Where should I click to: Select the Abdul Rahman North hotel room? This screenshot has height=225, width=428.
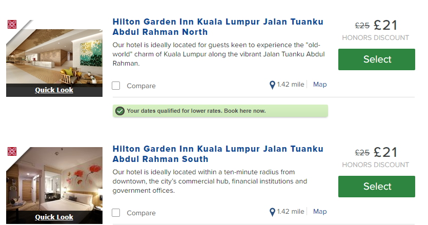point(377,59)
